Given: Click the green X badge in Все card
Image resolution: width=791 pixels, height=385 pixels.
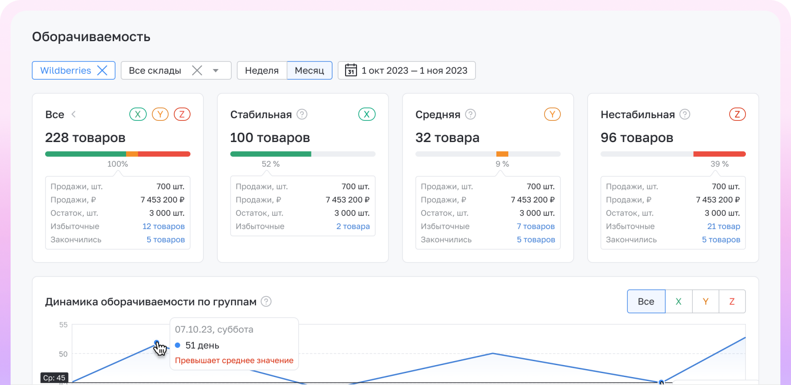Looking at the screenshot, I should tap(138, 114).
